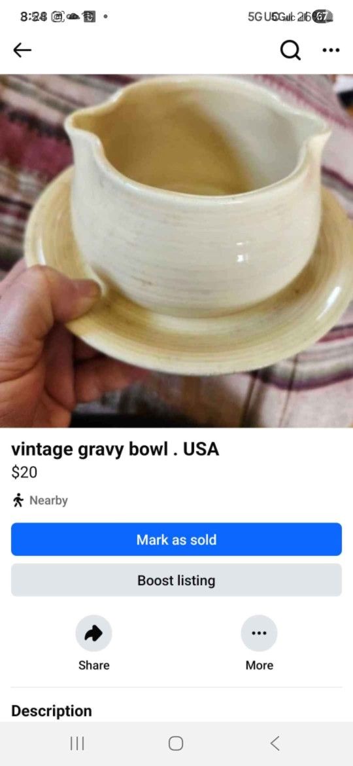This screenshot has height=766, width=353.
Task: Tap the battery indicator in status bar
Action: tap(324, 16)
